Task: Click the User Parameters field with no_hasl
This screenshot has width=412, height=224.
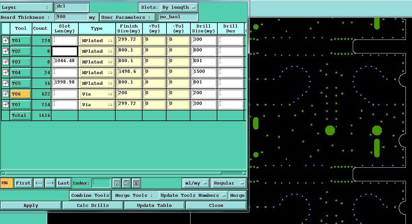Action: (178, 17)
